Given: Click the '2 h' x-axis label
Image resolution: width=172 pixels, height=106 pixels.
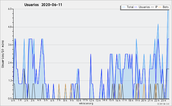Looking at the screenshot, I should (26, 100).
